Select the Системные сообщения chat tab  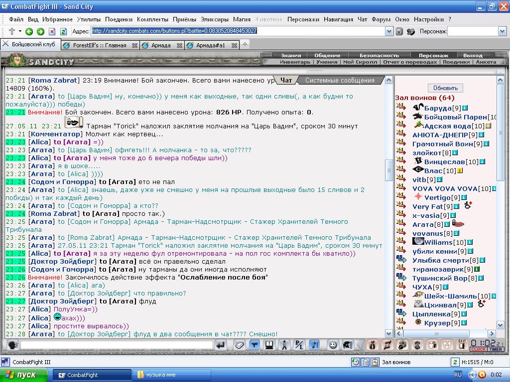[340, 80]
